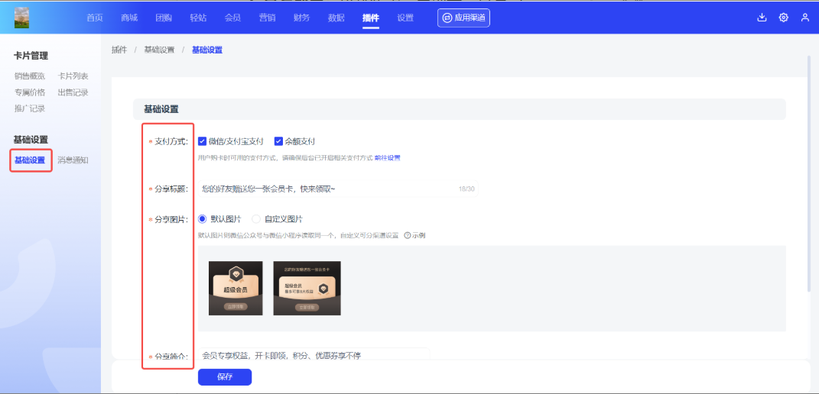Go to 会员 top menu item
The width and height of the screenshot is (819, 394).
[232, 18]
